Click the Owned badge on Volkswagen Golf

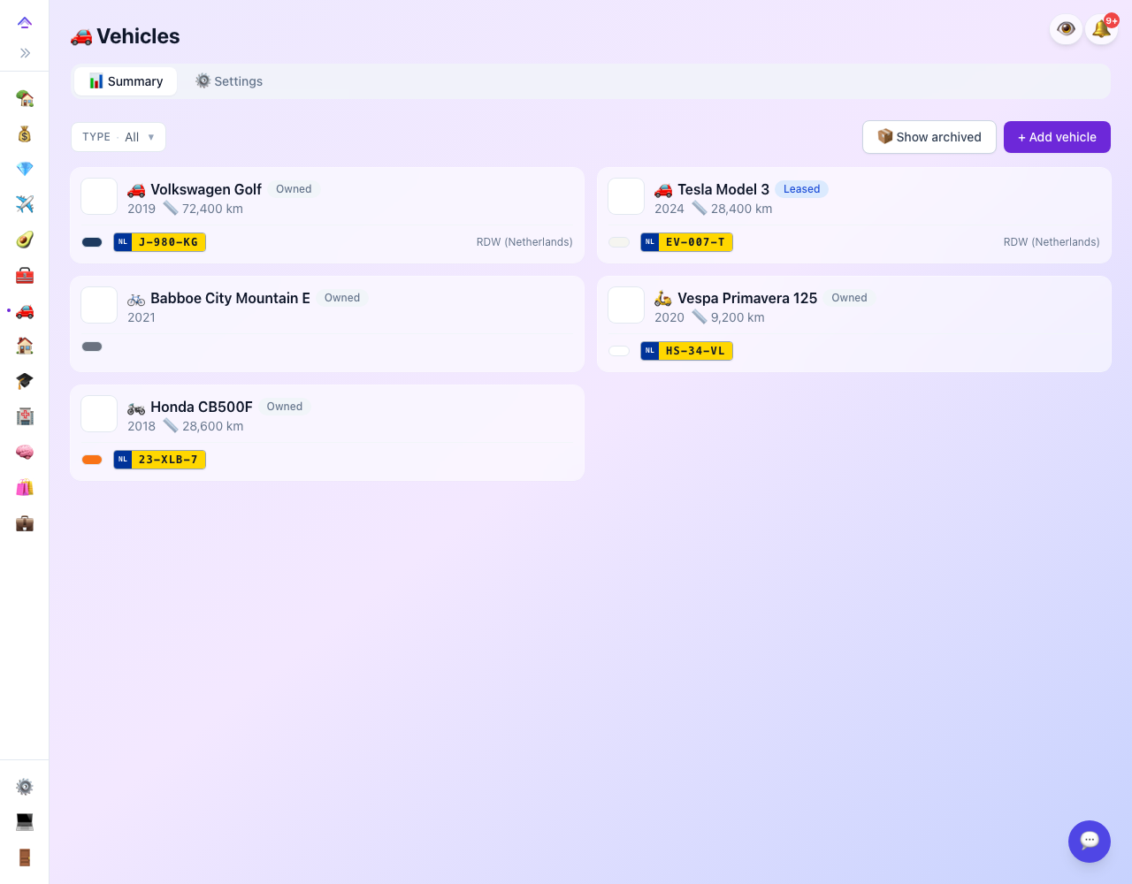click(294, 189)
